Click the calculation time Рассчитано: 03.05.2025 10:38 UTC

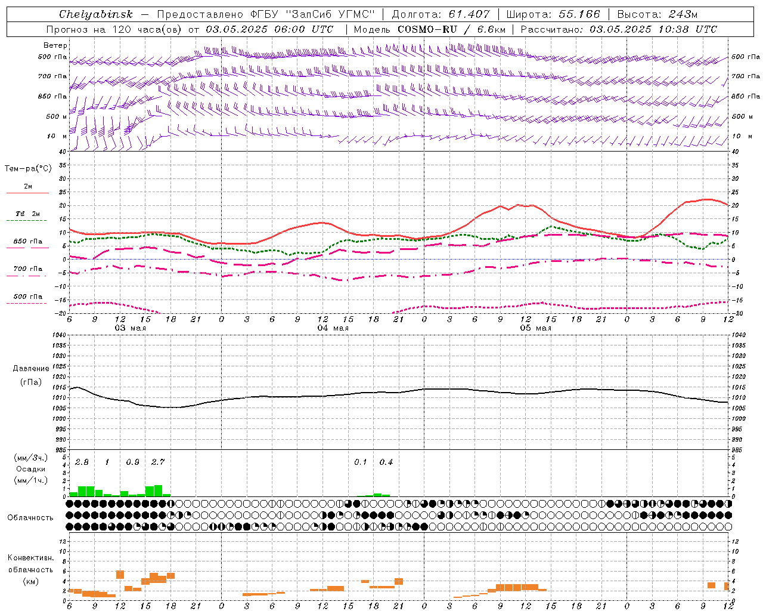pos(619,29)
